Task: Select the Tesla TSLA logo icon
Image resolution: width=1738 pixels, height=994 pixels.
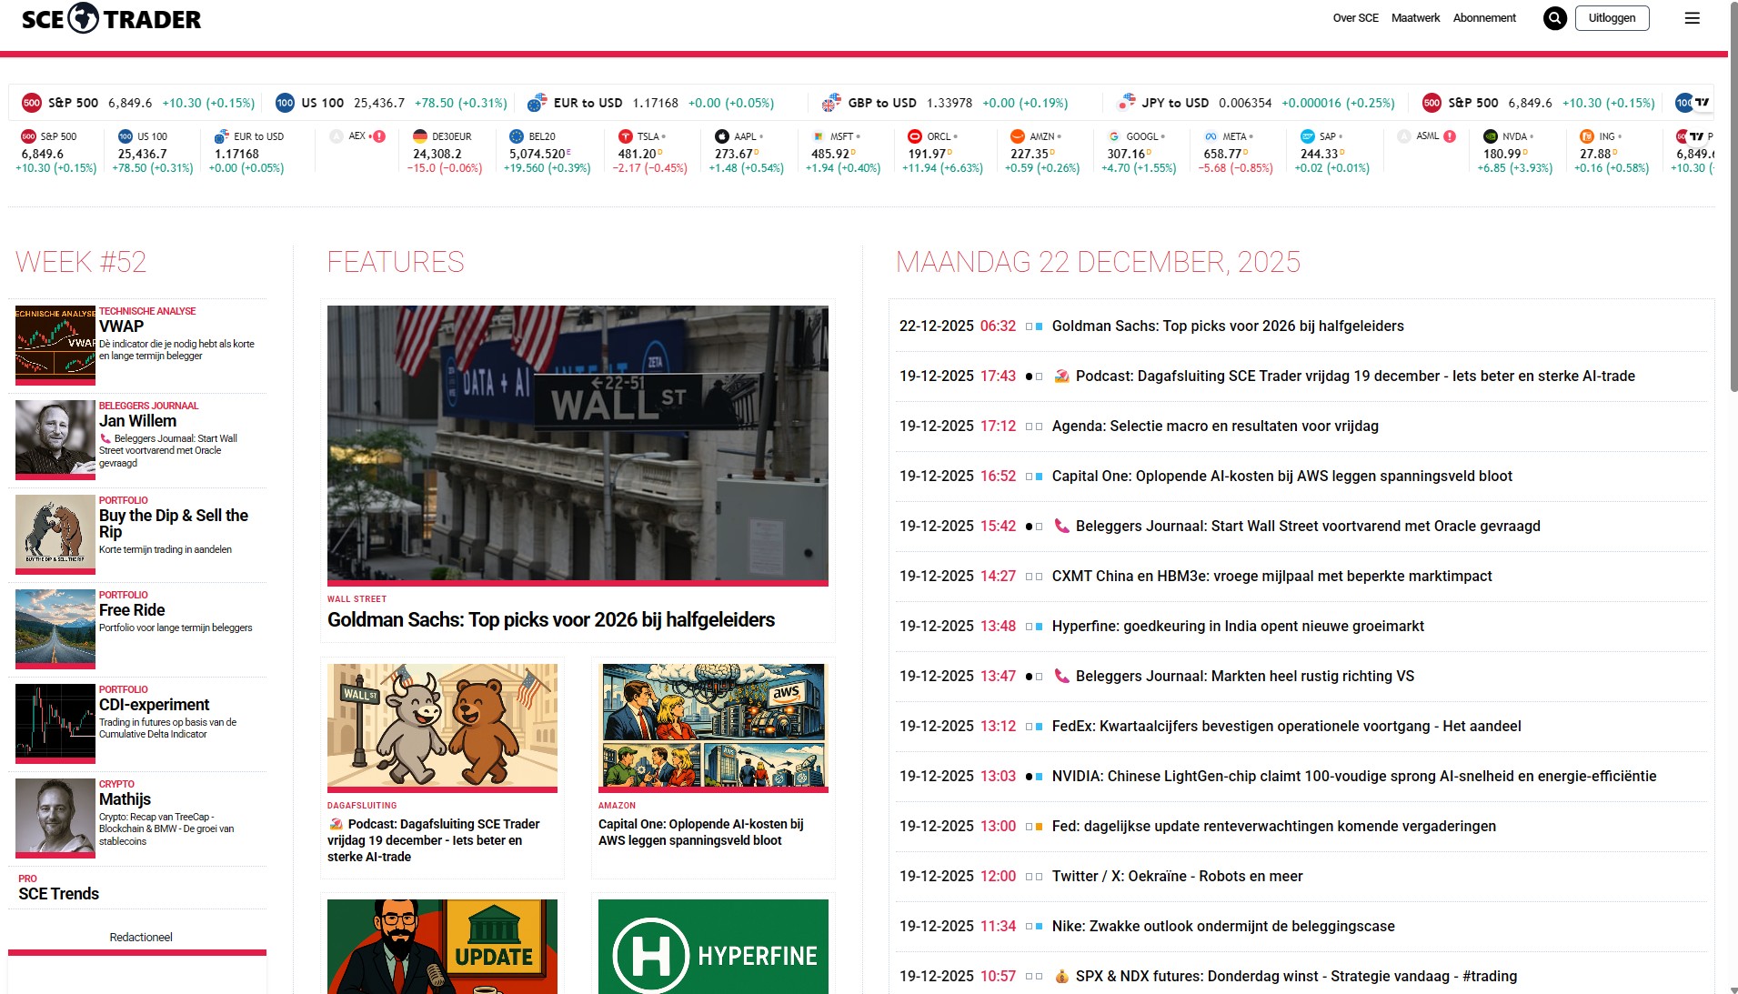Action: point(626,136)
